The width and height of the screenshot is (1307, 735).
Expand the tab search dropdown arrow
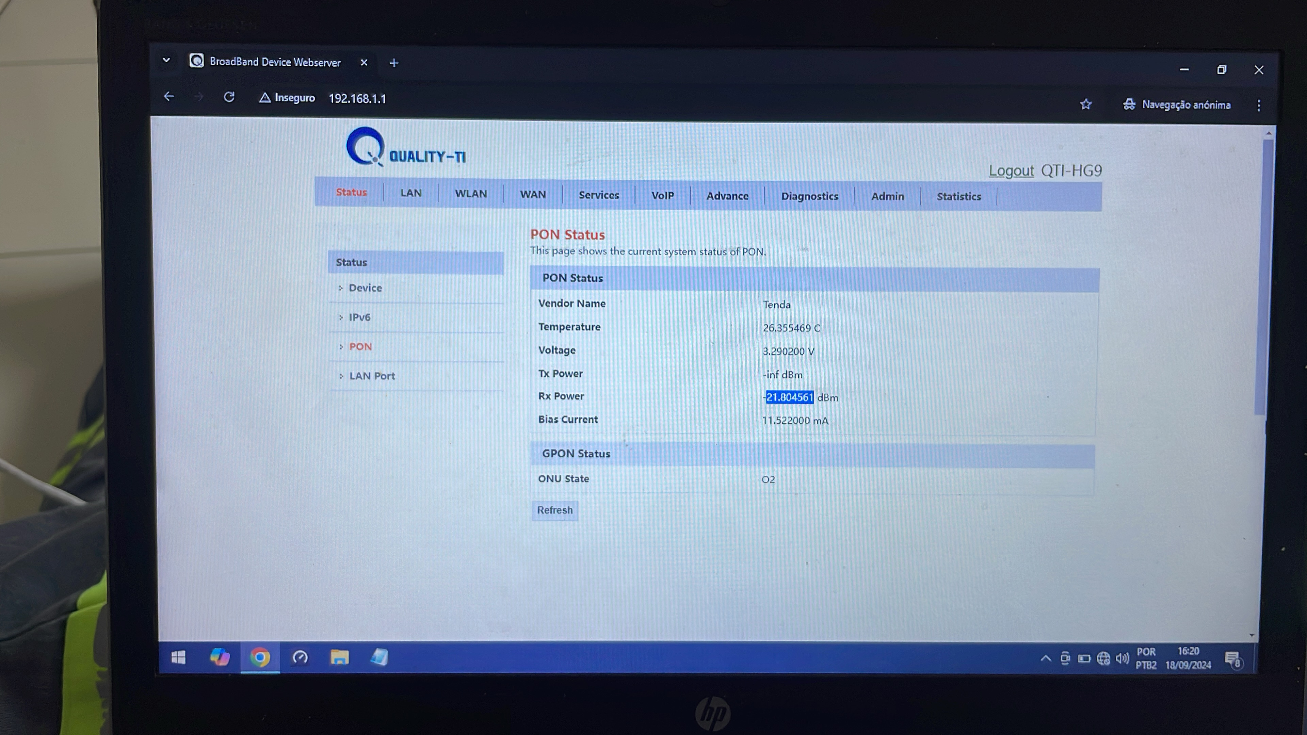[x=166, y=60]
